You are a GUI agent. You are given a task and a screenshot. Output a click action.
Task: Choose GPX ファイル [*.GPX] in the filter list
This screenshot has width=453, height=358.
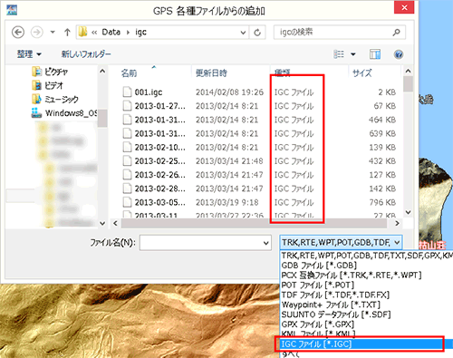click(x=318, y=324)
